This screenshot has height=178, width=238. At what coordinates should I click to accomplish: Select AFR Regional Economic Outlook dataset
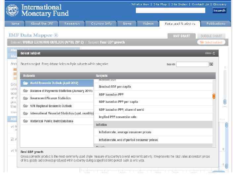(x=57, y=106)
